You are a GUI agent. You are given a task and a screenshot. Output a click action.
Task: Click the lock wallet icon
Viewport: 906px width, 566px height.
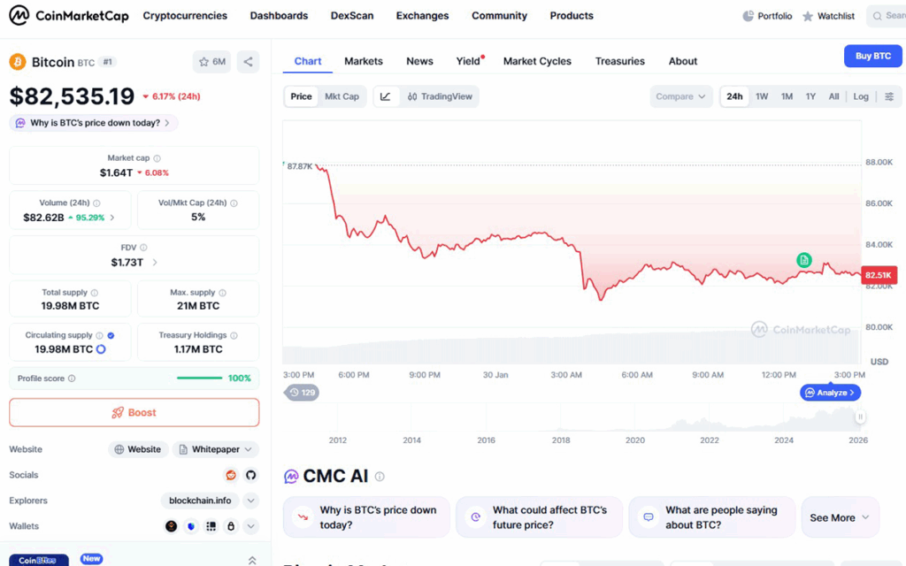[x=231, y=526]
